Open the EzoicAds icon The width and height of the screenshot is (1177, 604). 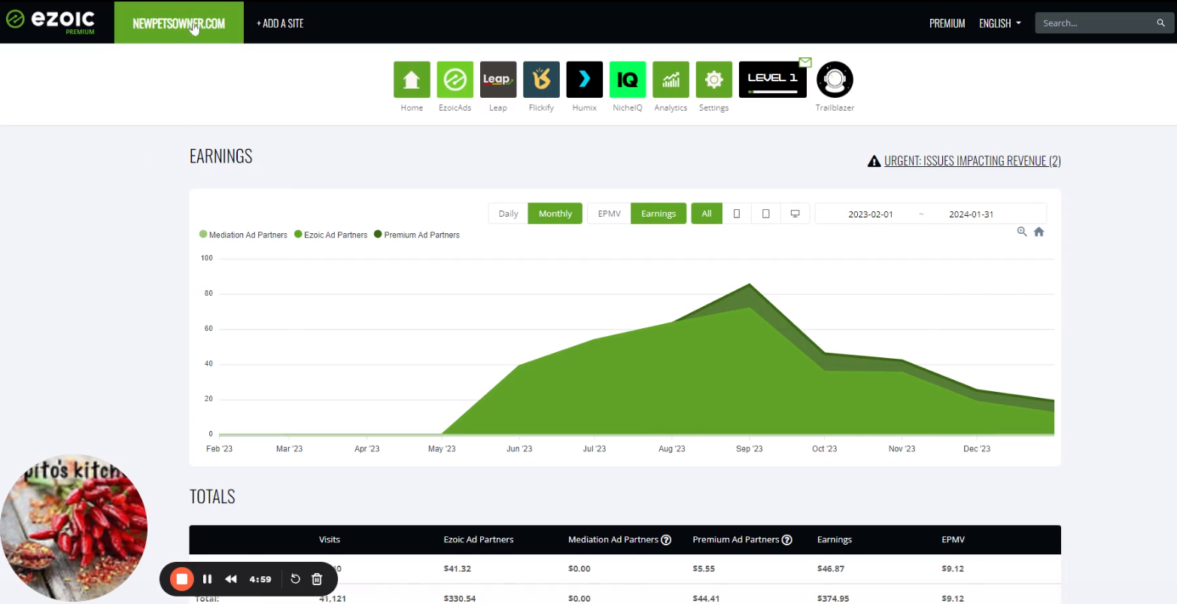click(455, 80)
